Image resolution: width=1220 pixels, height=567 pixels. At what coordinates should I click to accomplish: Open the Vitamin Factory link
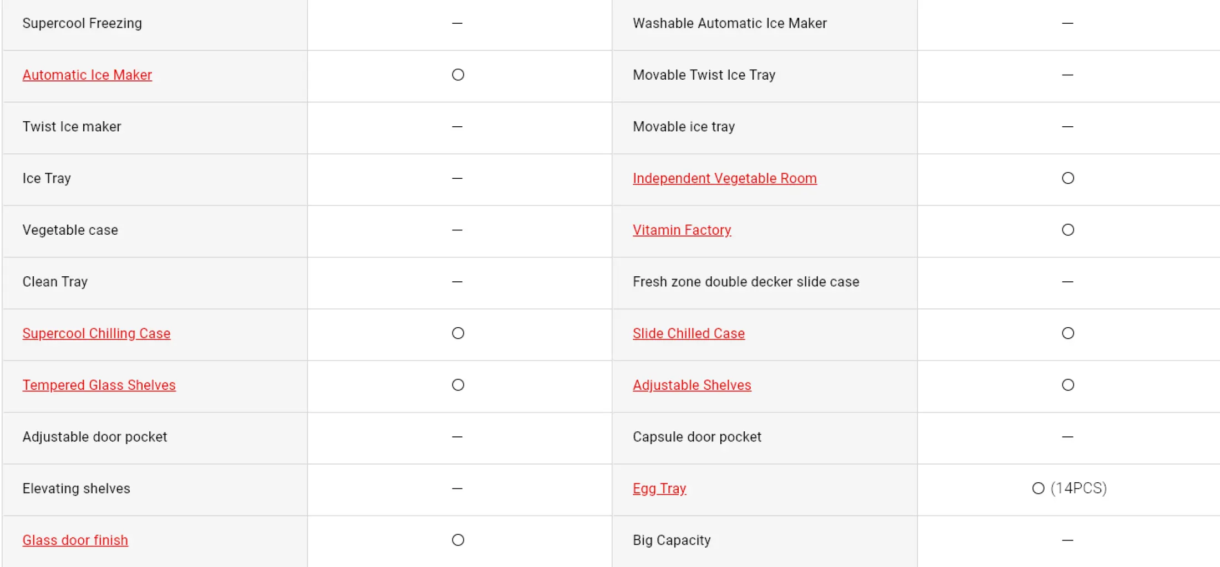(682, 230)
